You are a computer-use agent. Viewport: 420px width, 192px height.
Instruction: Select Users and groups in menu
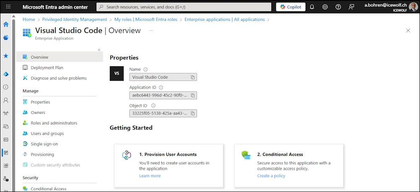(x=47, y=134)
